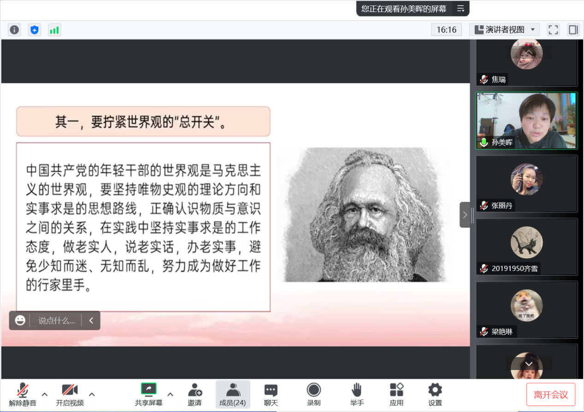Open the 聊天 chat panel
This screenshot has width=584, height=412.
coord(271,394)
